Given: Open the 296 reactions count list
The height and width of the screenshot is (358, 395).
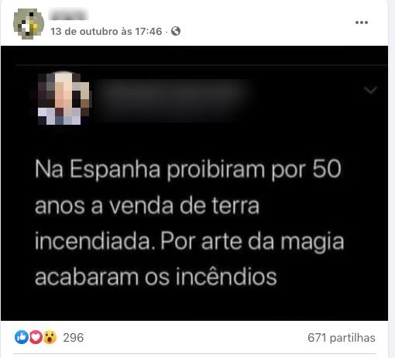Looking at the screenshot, I should (x=74, y=338).
